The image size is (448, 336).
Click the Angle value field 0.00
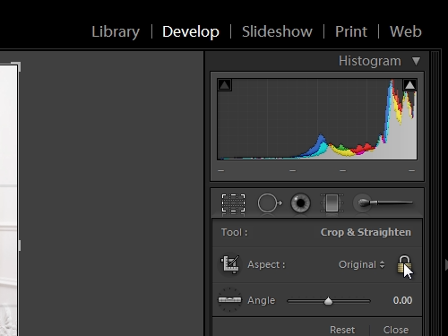[402, 300]
